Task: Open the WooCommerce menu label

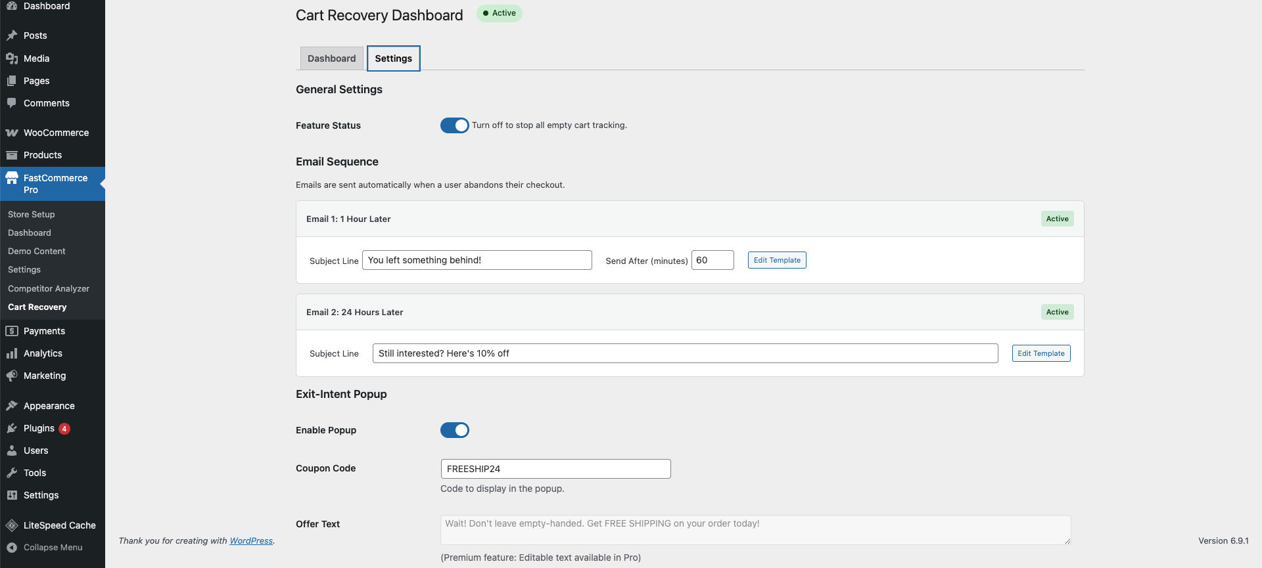Action: coord(57,133)
